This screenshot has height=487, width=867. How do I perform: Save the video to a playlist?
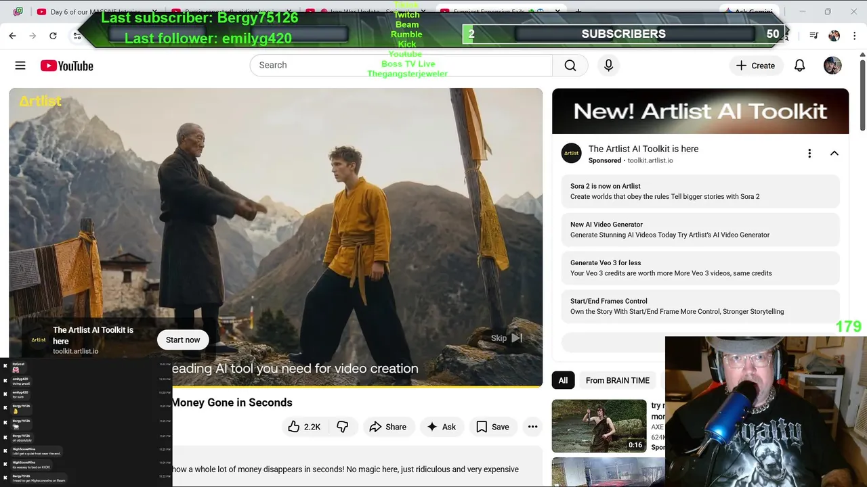click(492, 427)
